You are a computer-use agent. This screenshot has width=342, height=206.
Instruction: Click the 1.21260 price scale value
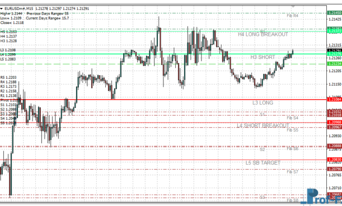[335, 58]
